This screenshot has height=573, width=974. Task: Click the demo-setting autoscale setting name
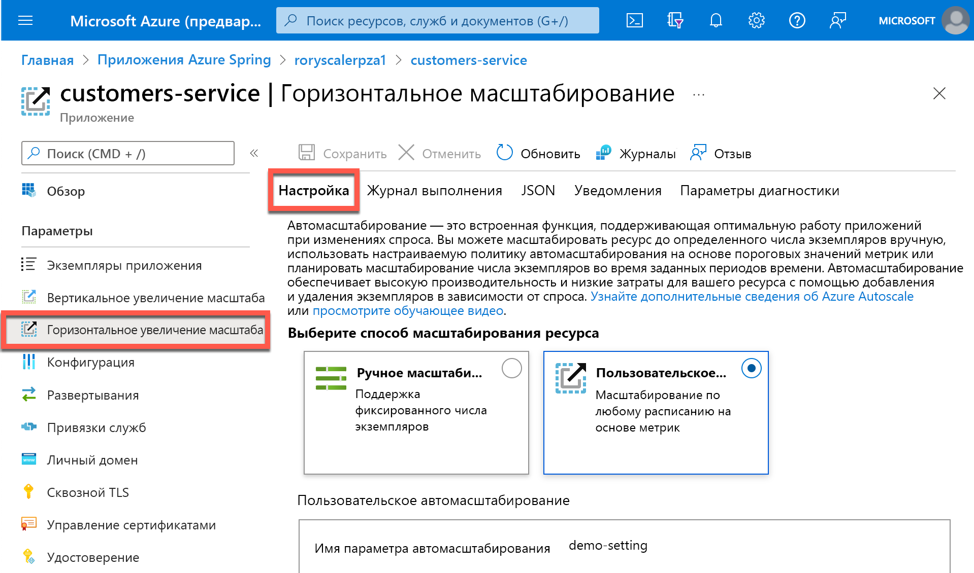608,546
